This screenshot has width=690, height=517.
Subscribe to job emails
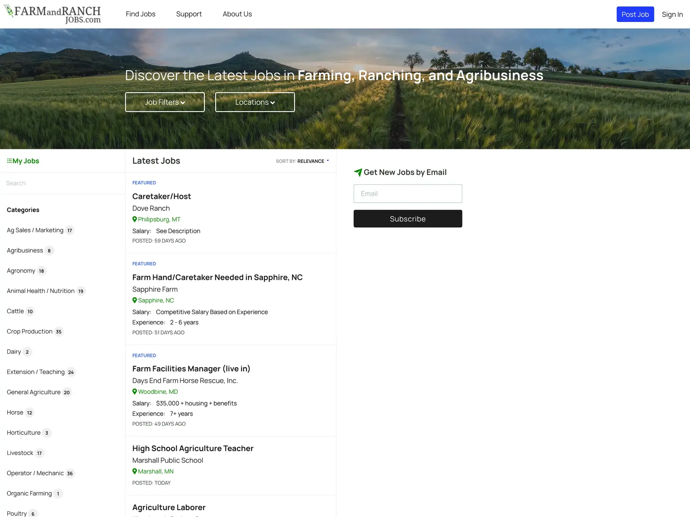click(x=408, y=219)
